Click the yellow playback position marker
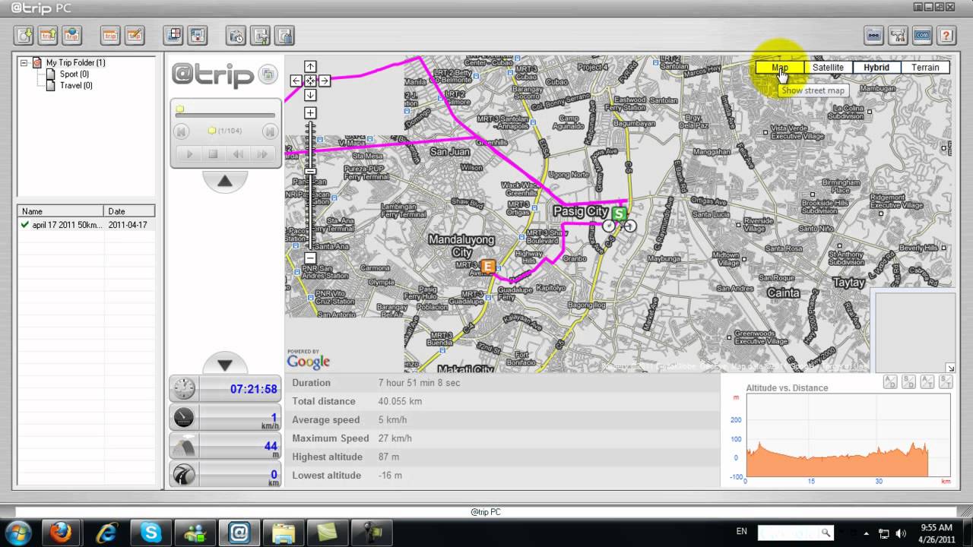 [180, 109]
